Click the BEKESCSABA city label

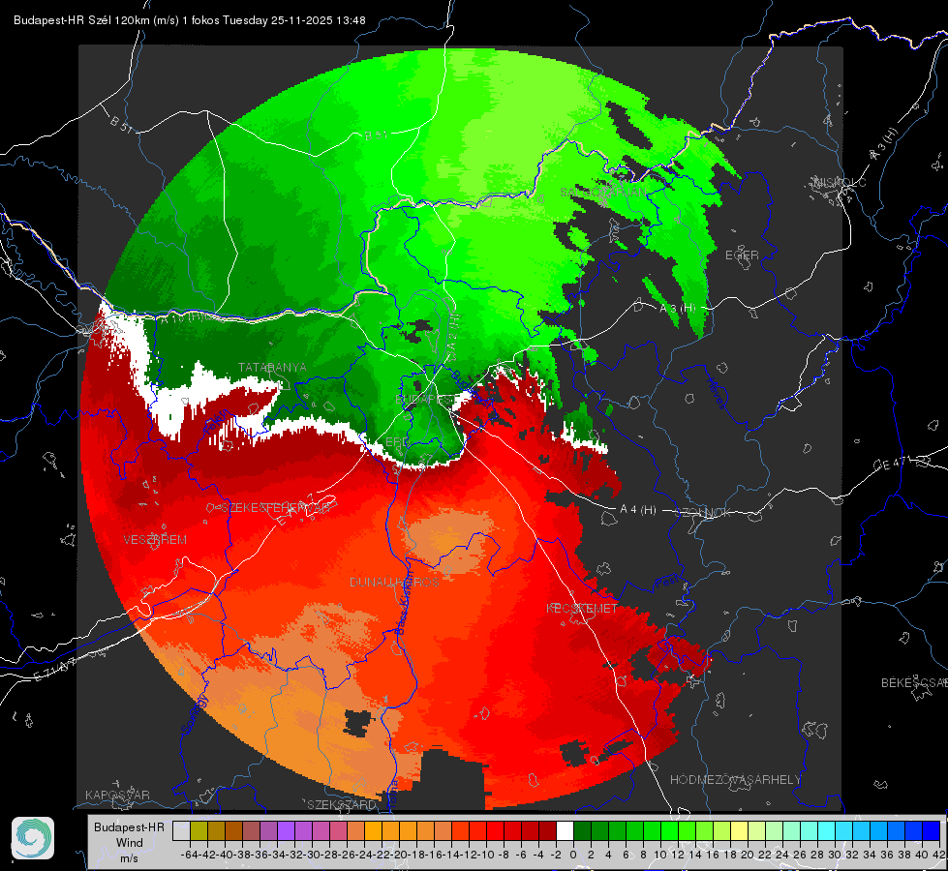[914, 682]
